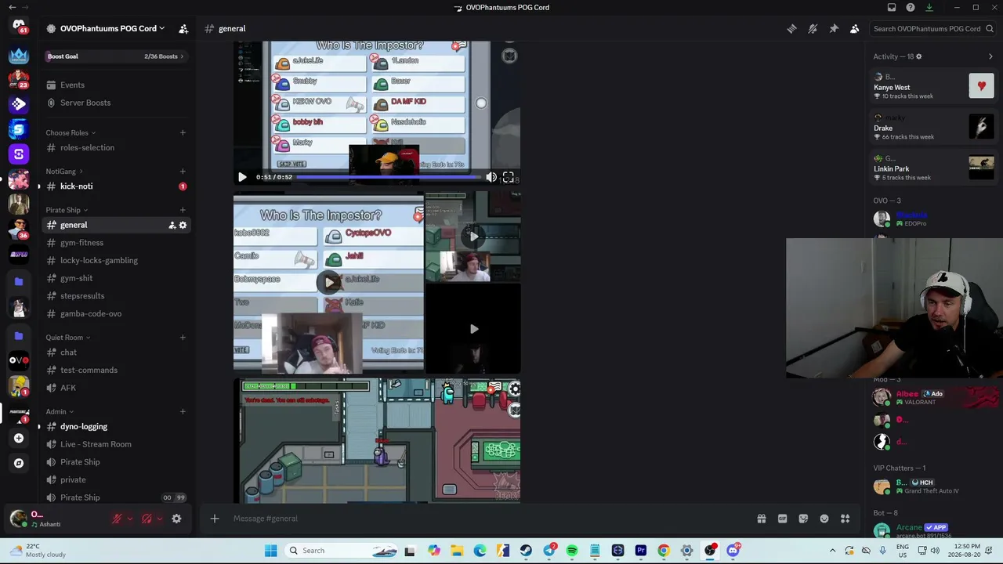Toggle headphone deafen in the user panel
The width and height of the screenshot is (1003, 564).
click(x=147, y=519)
